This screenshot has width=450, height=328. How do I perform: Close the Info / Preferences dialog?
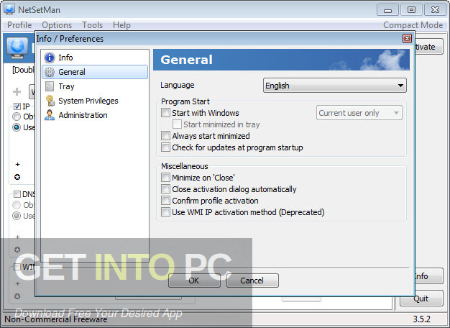[407, 39]
